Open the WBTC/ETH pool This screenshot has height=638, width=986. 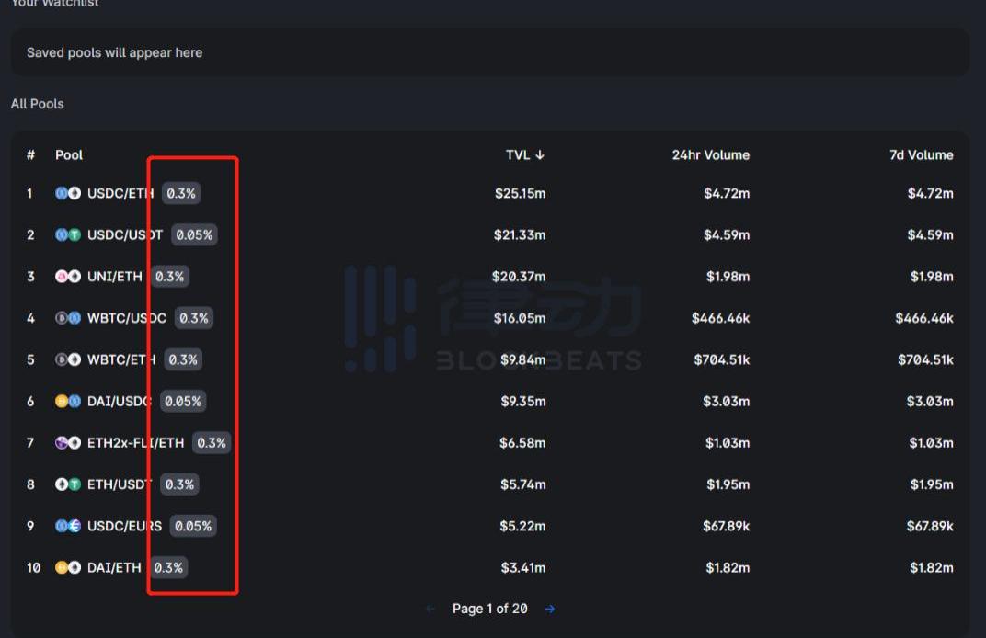[121, 359]
